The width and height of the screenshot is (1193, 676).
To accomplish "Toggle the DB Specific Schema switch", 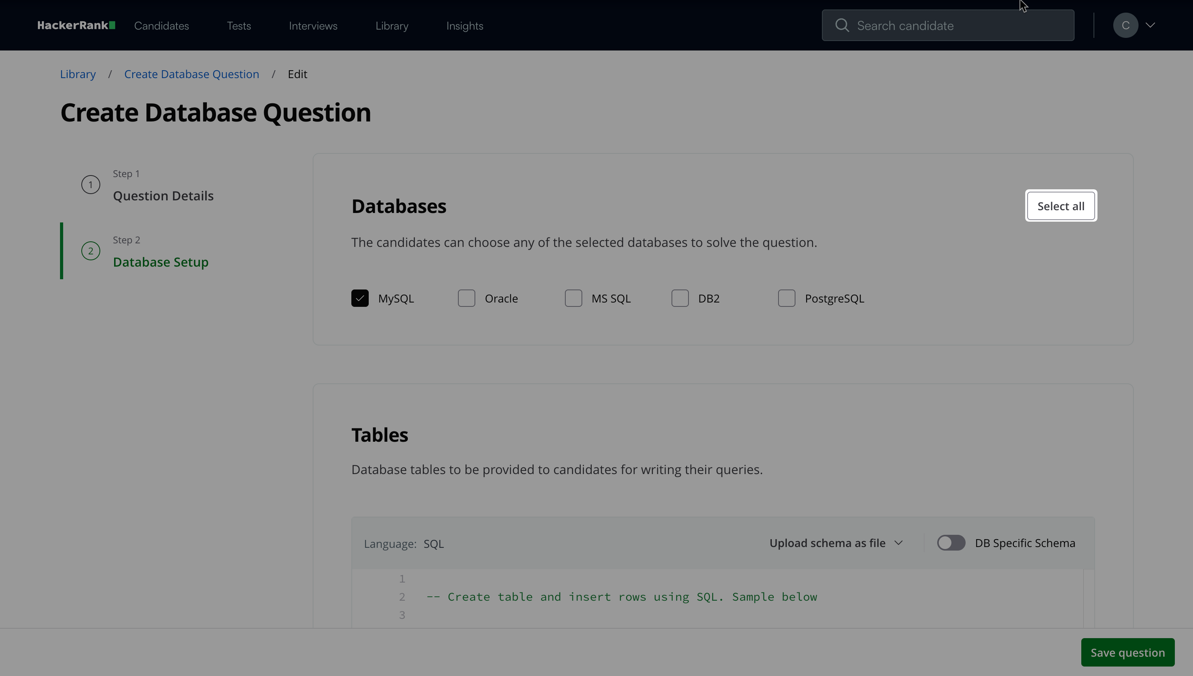I will pyautogui.click(x=951, y=543).
